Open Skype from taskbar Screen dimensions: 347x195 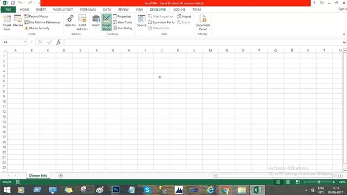tap(147, 190)
